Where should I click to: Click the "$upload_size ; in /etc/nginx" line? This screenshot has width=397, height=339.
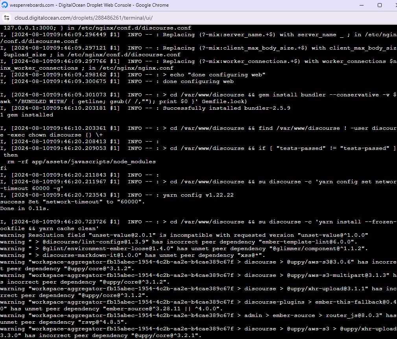tap(92, 55)
